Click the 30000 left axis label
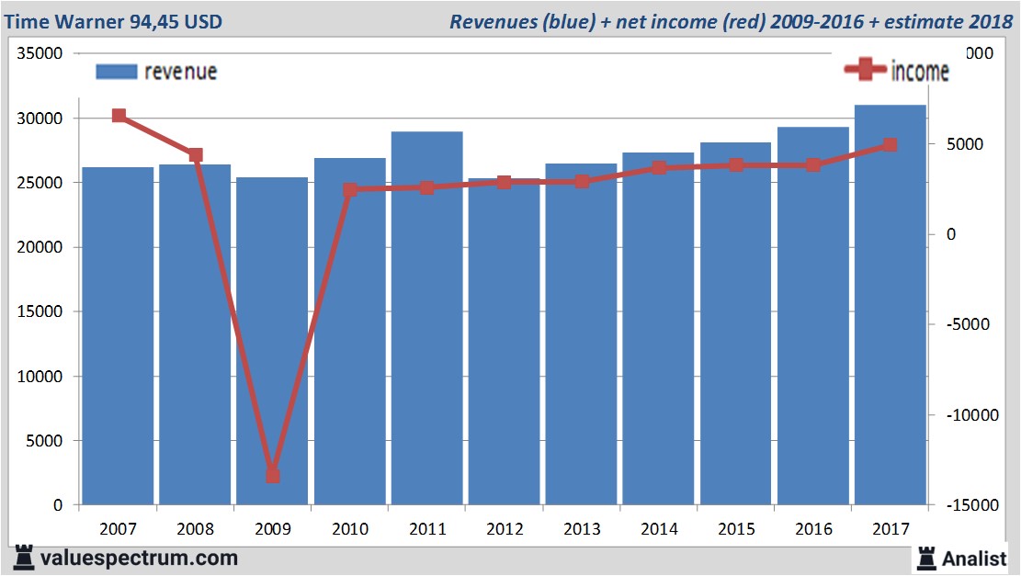Viewport: 1021px width, 576px height. [40, 119]
